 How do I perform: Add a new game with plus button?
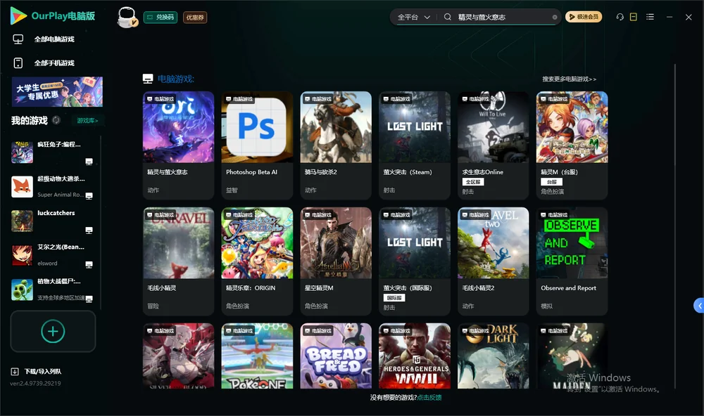point(53,331)
